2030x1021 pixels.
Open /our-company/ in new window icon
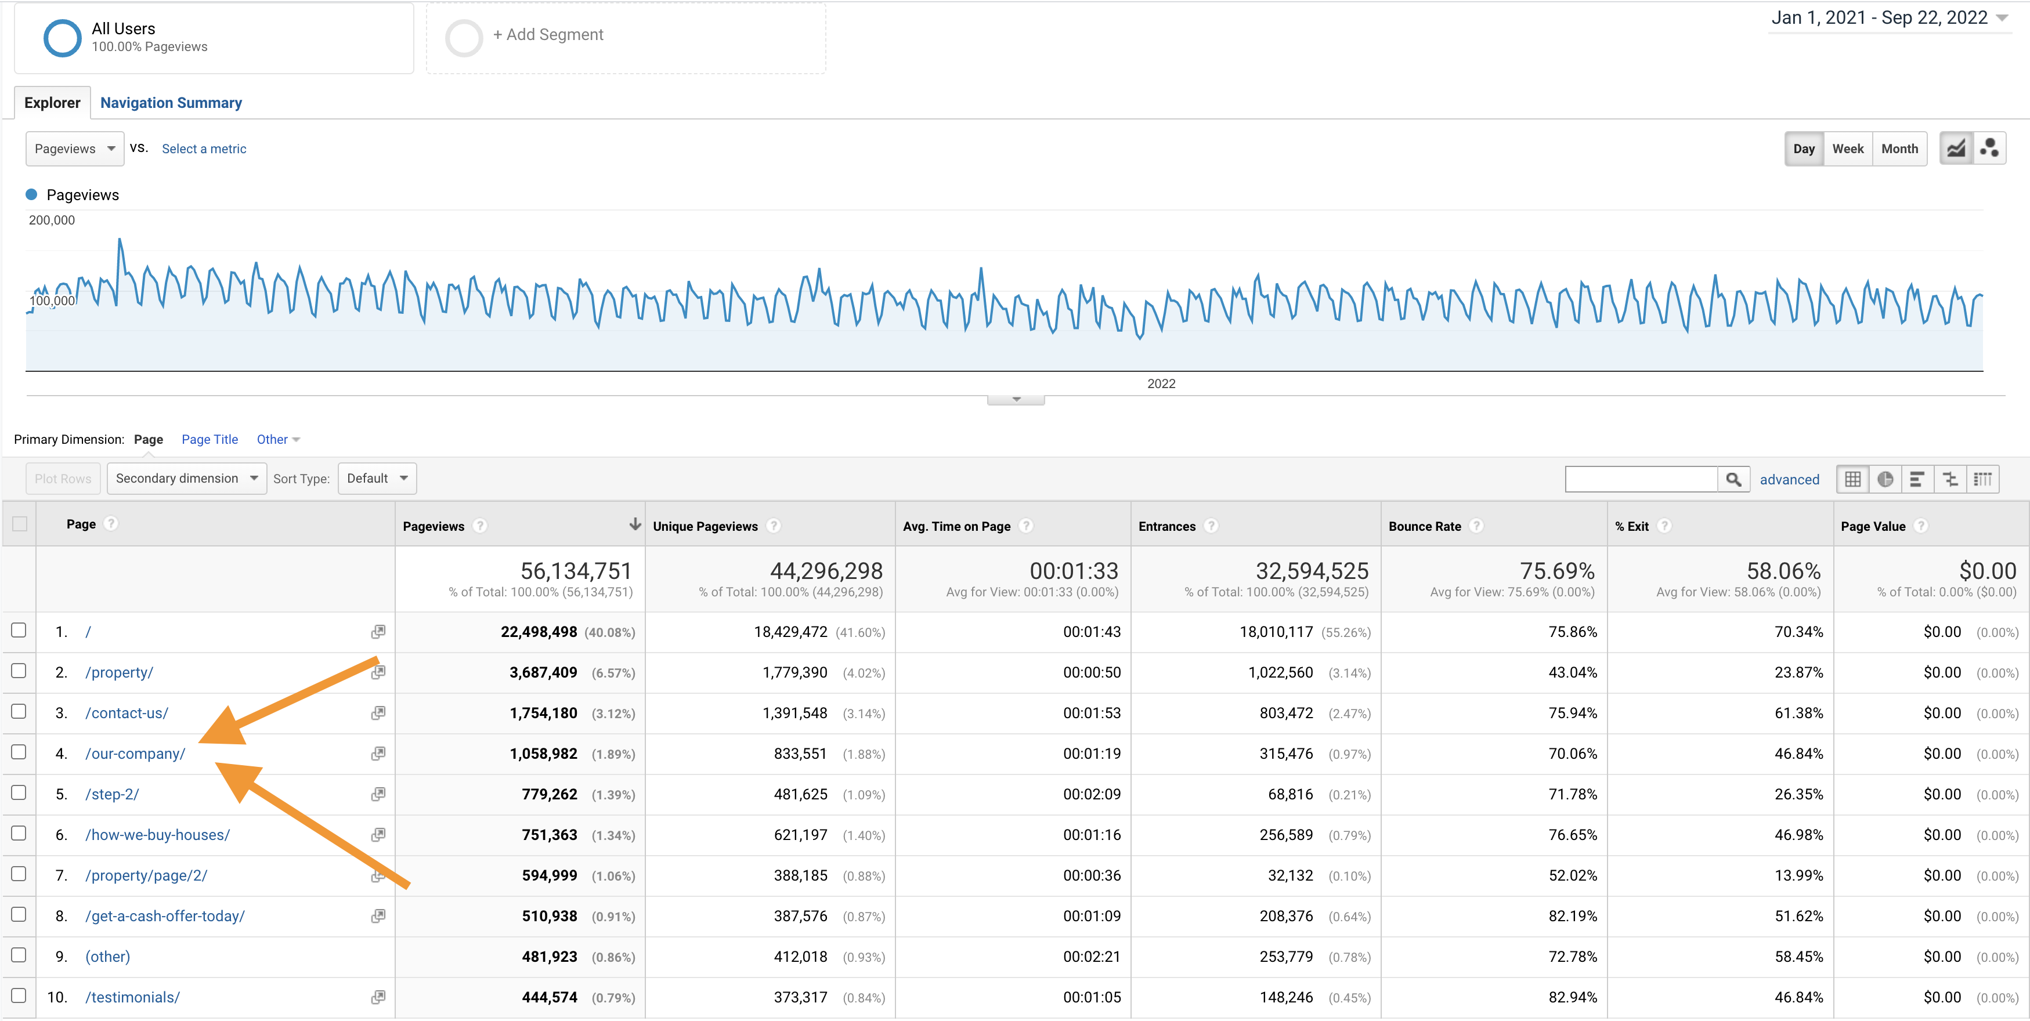pos(378,754)
